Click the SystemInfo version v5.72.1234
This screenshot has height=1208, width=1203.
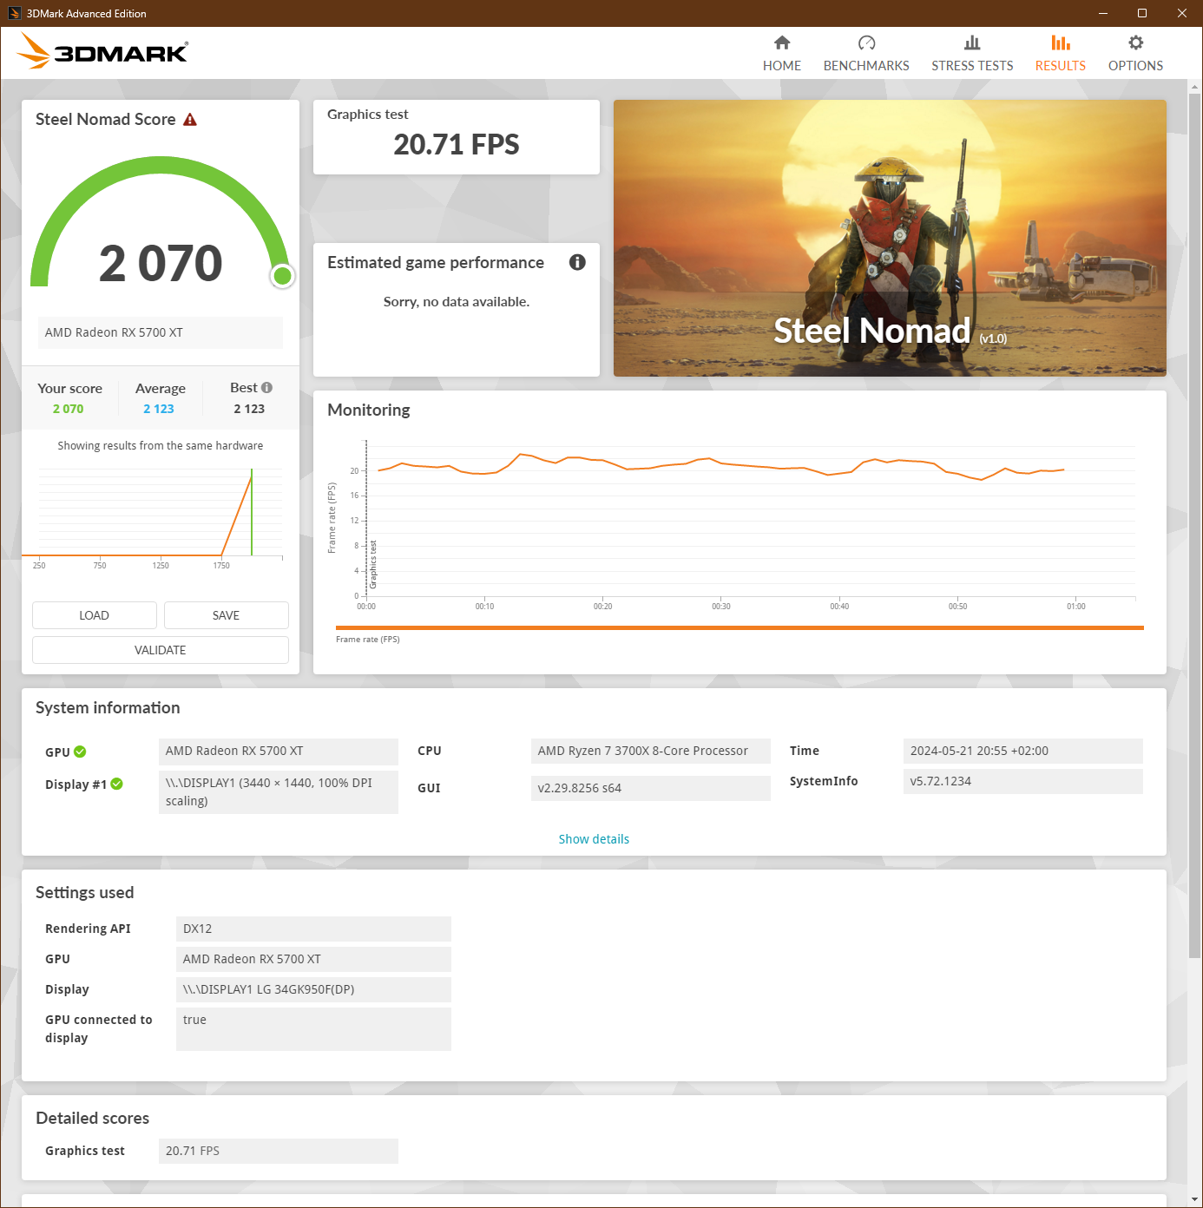tap(1023, 781)
